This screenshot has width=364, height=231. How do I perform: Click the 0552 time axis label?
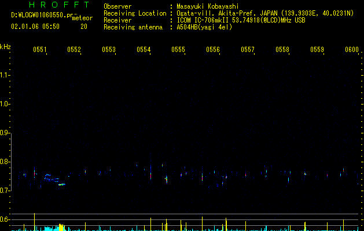(74, 49)
